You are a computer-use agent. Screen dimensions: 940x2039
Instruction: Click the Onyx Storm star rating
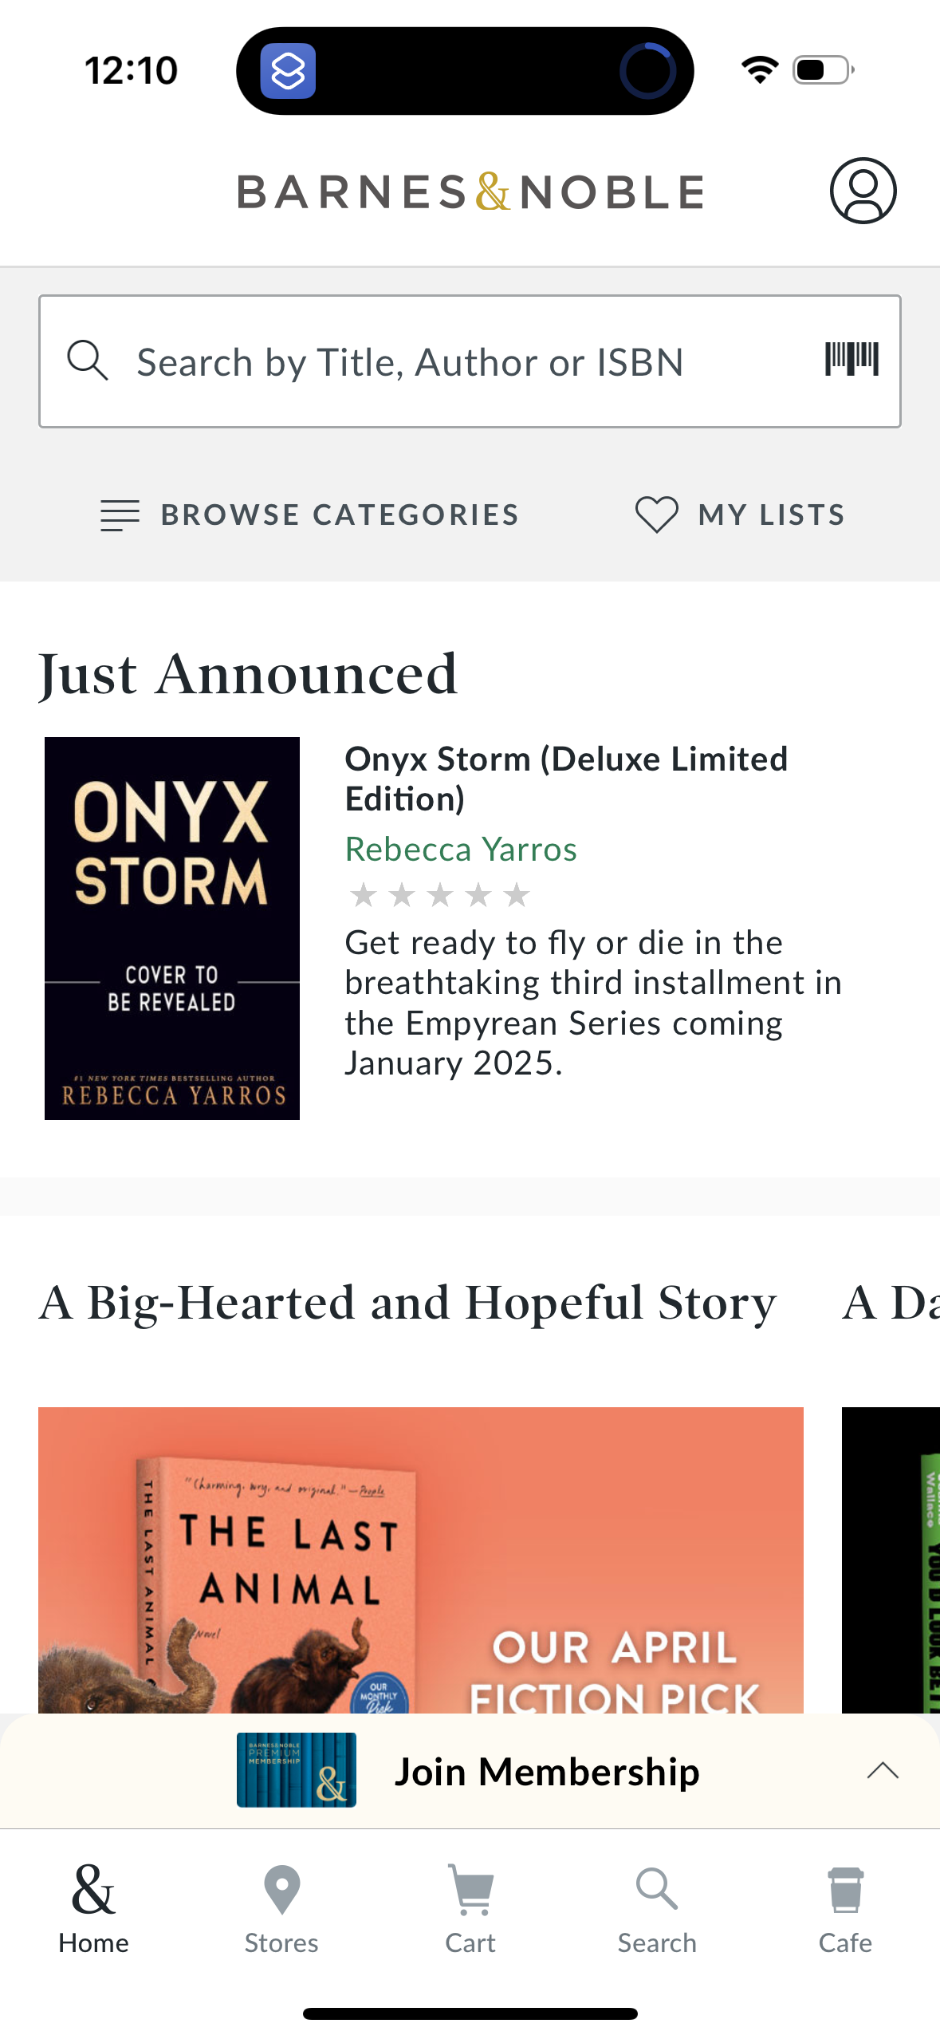coord(439,895)
